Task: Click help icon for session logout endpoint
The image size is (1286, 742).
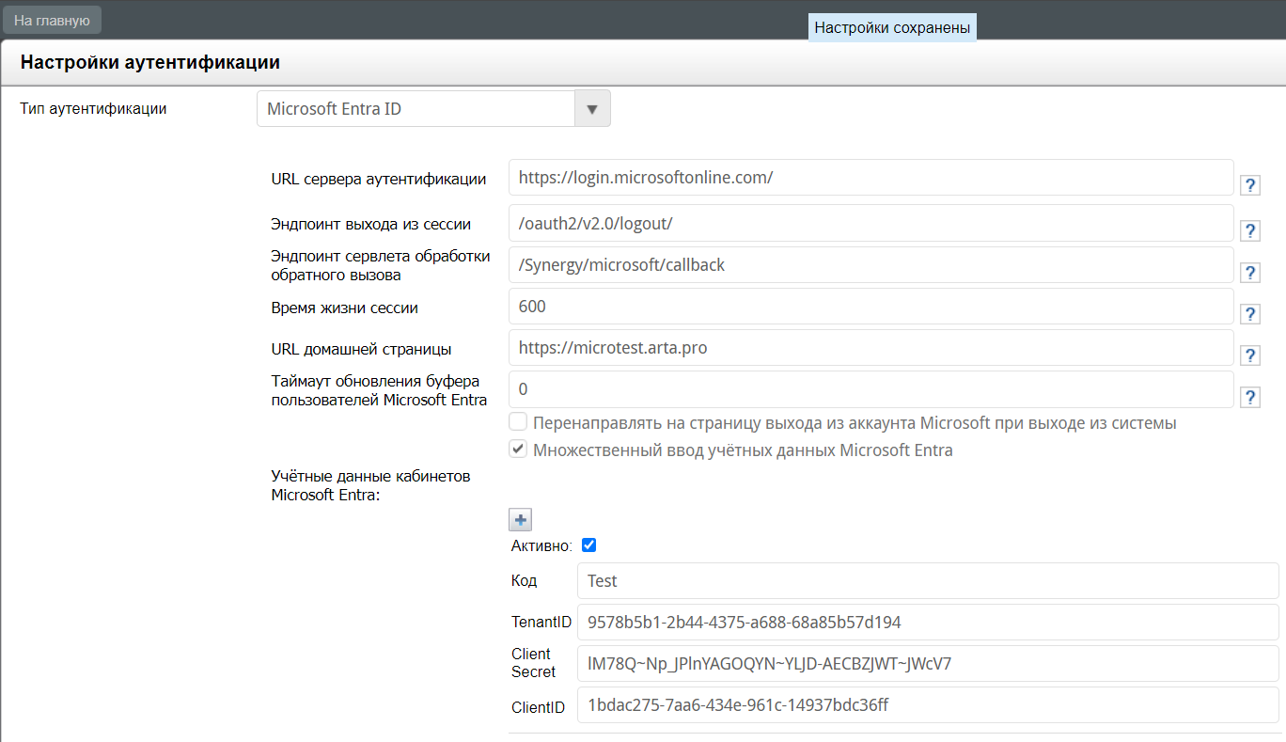Action: pyautogui.click(x=1250, y=230)
